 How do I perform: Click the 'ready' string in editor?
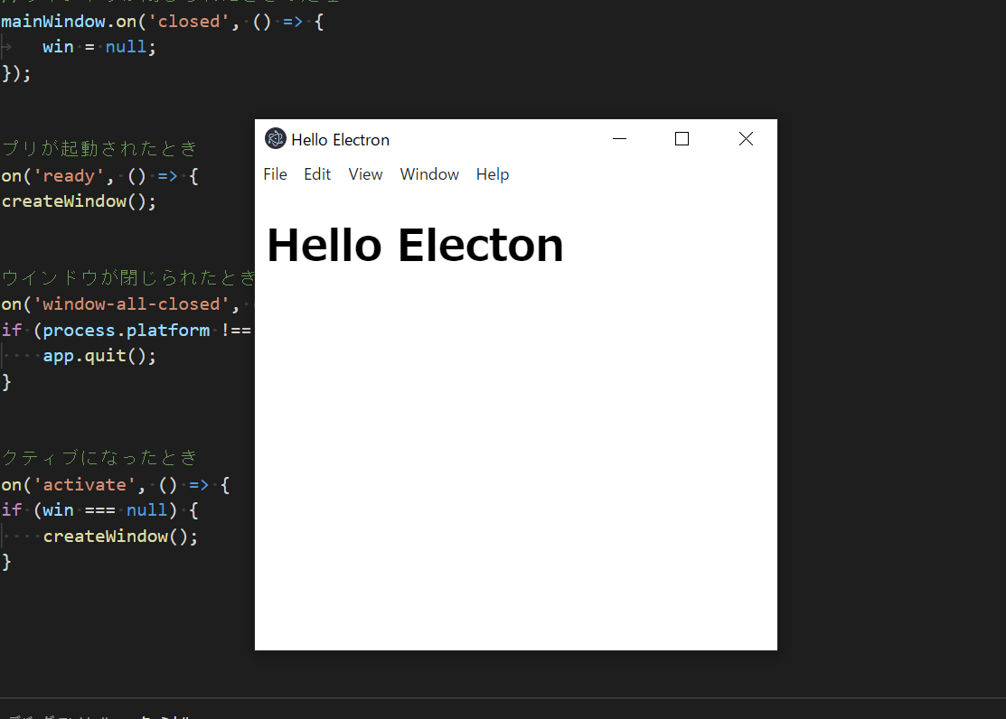click(x=69, y=176)
